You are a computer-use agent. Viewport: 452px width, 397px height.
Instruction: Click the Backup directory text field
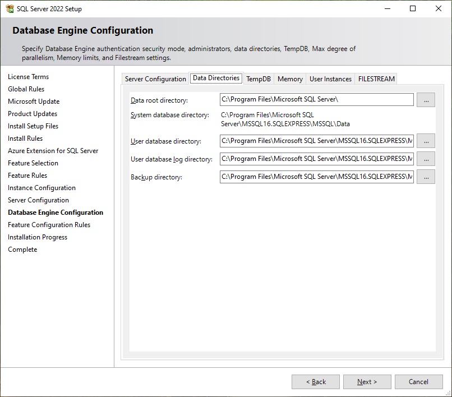[316, 177]
